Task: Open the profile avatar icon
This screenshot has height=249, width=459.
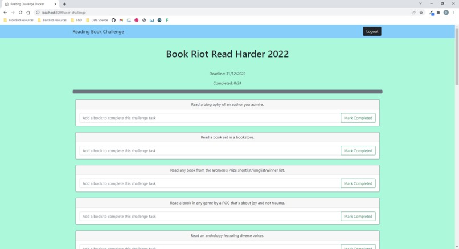Action: tap(446, 13)
